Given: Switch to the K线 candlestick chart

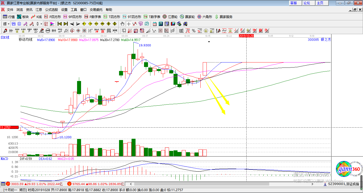Looking at the screenshot, I should (x=36, y=17).
